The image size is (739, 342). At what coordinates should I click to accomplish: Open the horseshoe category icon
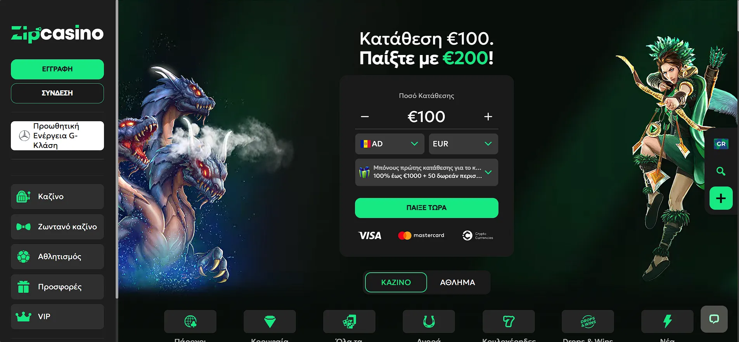pyautogui.click(x=429, y=321)
